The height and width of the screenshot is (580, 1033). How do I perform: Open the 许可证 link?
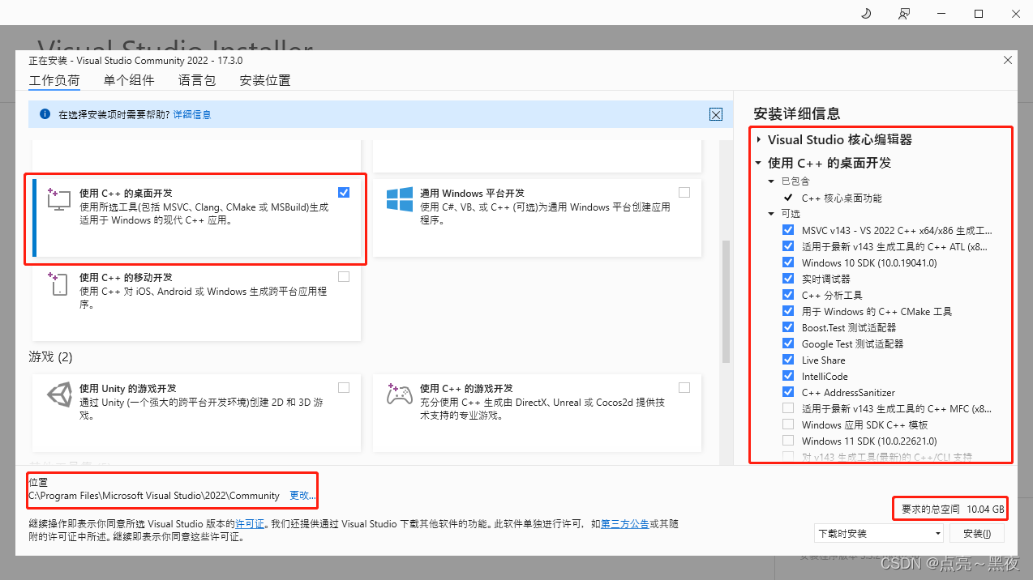click(250, 524)
